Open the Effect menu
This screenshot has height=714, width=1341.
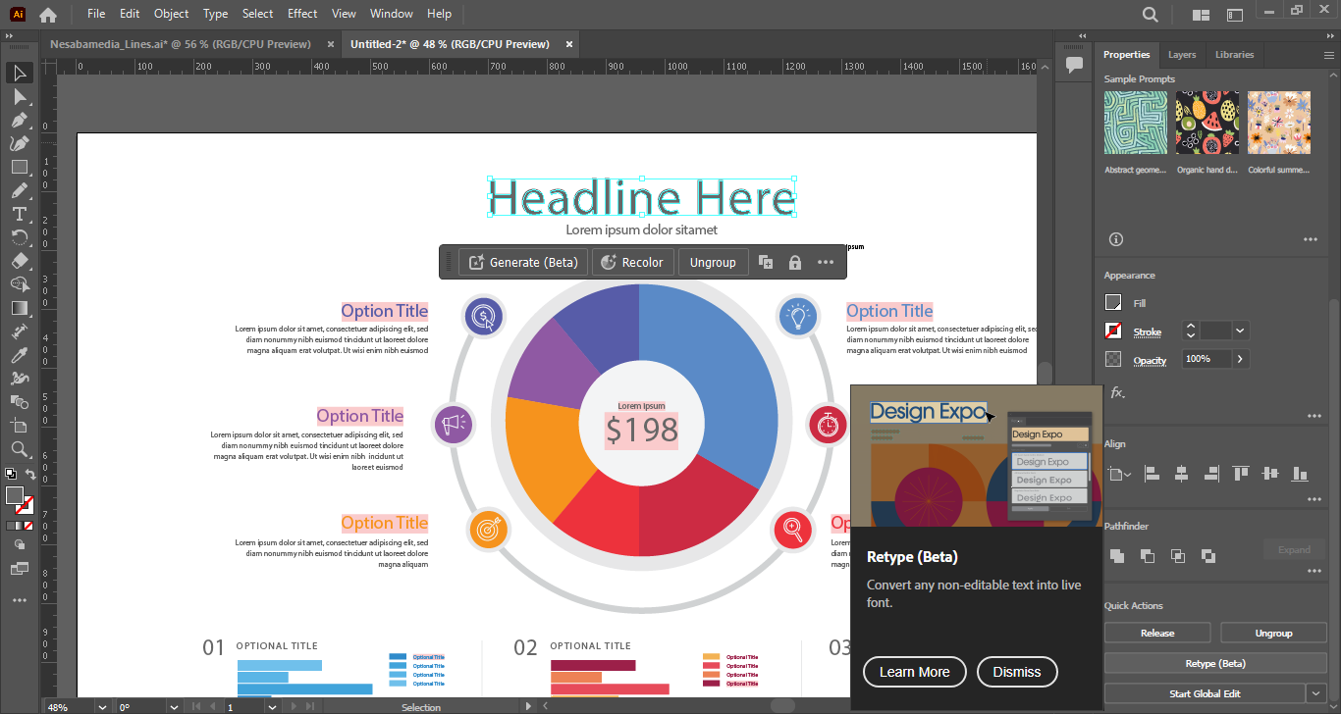pyautogui.click(x=302, y=14)
